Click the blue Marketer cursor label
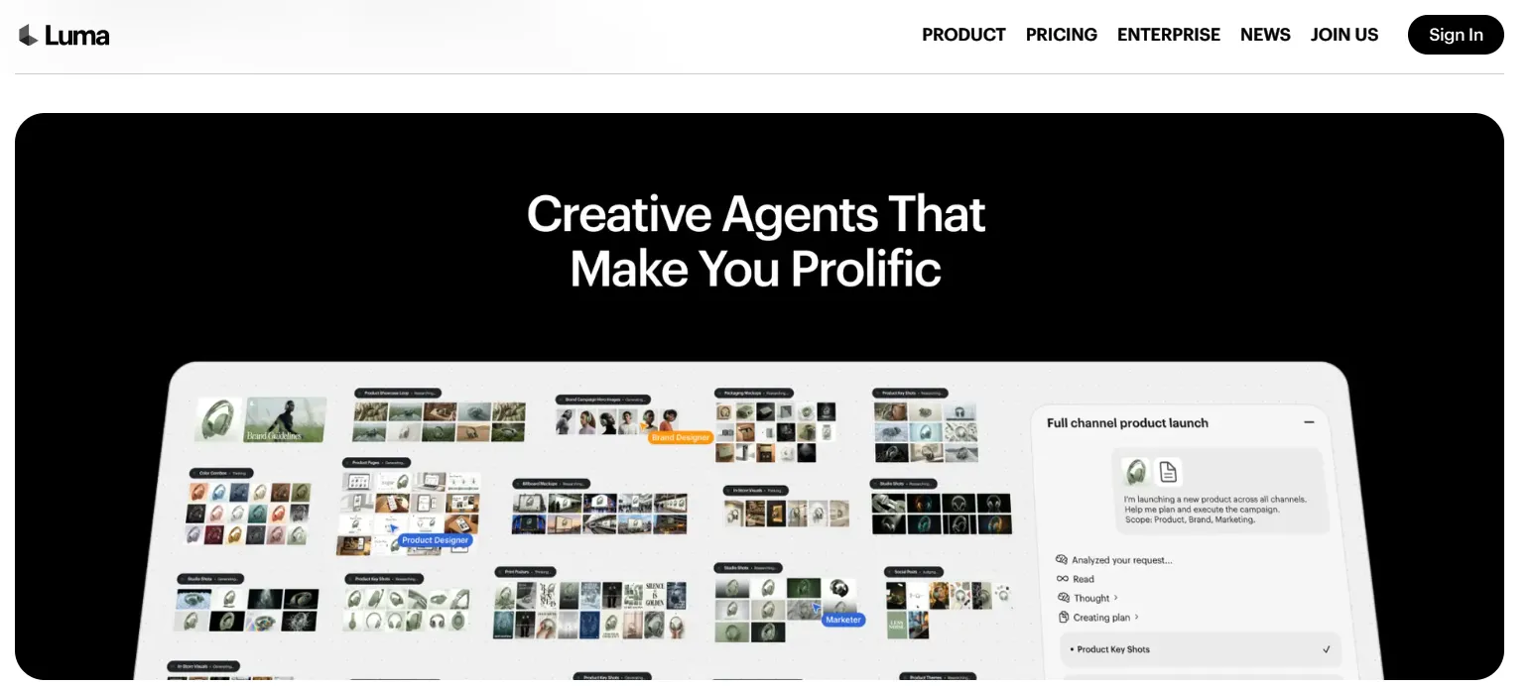This screenshot has height=688, width=1532. point(843,620)
